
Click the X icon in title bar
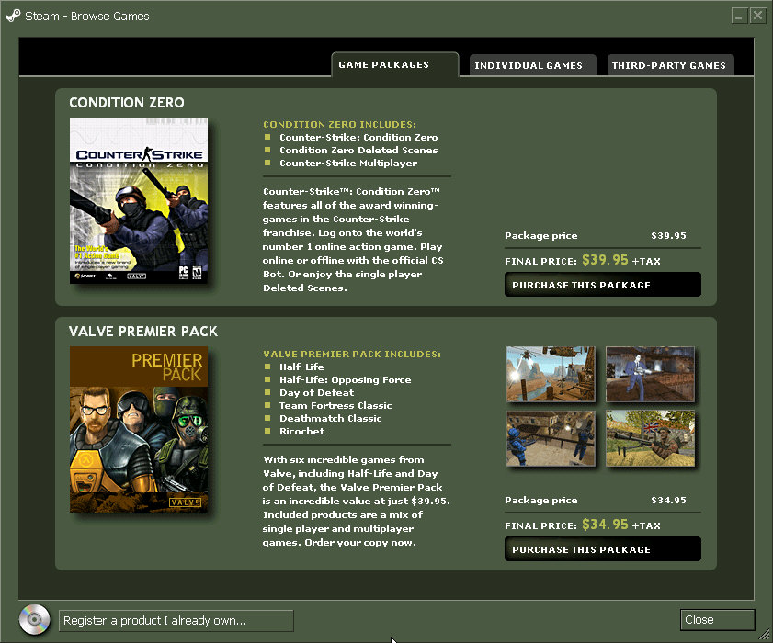(x=757, y=16)
